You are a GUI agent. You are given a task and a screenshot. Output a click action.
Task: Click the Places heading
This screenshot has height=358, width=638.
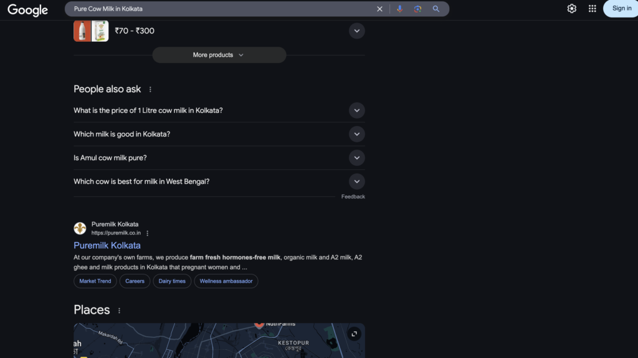92,310
